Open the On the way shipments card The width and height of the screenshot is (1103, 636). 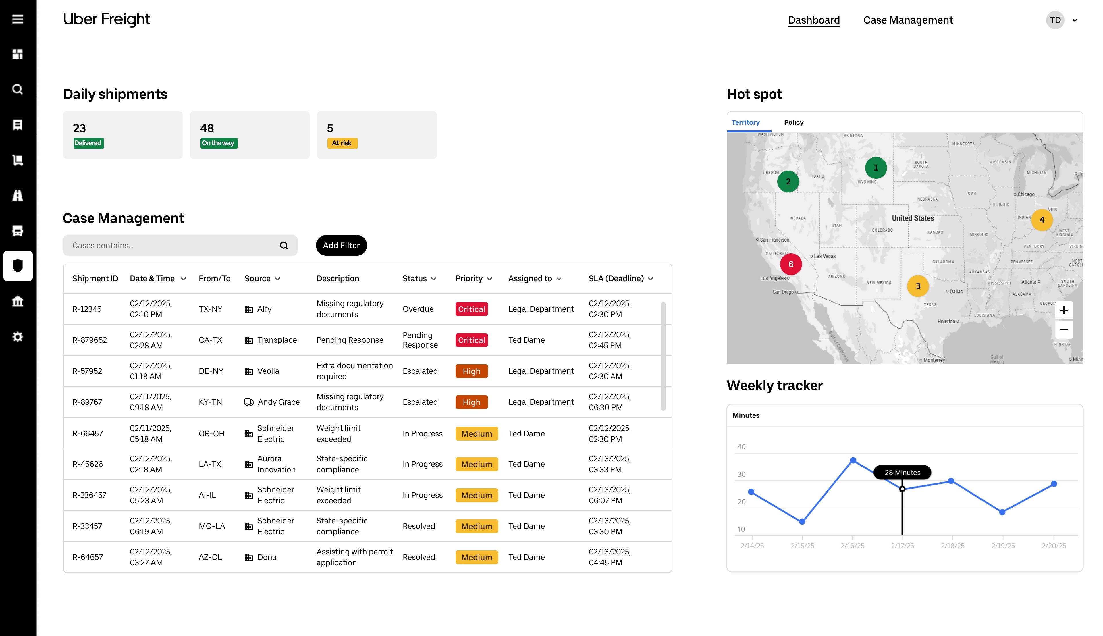(x=250, y=135)
